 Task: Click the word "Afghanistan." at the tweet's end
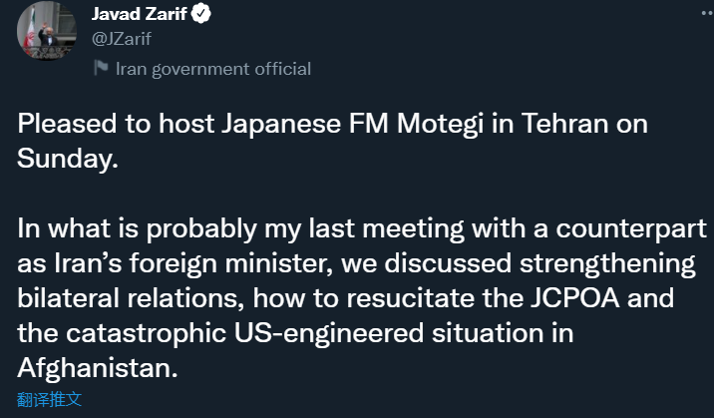point(98,367)
